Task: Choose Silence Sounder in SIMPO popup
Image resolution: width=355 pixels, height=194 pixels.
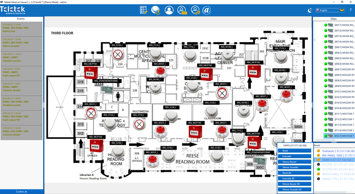Action: pyautogui.click(x=295, y=167)
